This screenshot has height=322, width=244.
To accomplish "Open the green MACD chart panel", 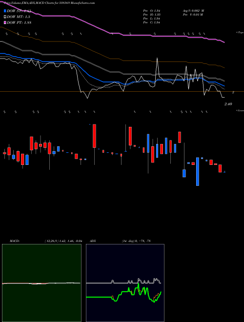I will [x=41, y=283].
